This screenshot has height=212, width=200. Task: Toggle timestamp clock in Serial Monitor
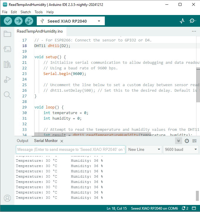(x=187, y=141)
